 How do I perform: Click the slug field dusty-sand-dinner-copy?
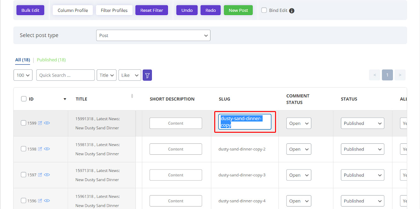[245, 122]
